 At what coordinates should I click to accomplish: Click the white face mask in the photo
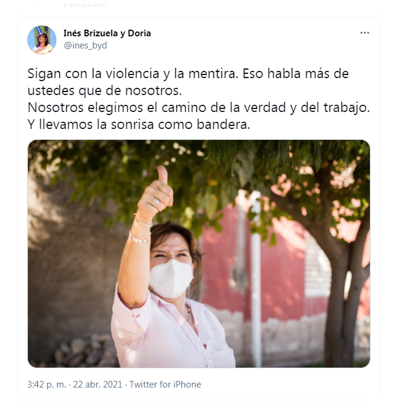pos(170,279)
